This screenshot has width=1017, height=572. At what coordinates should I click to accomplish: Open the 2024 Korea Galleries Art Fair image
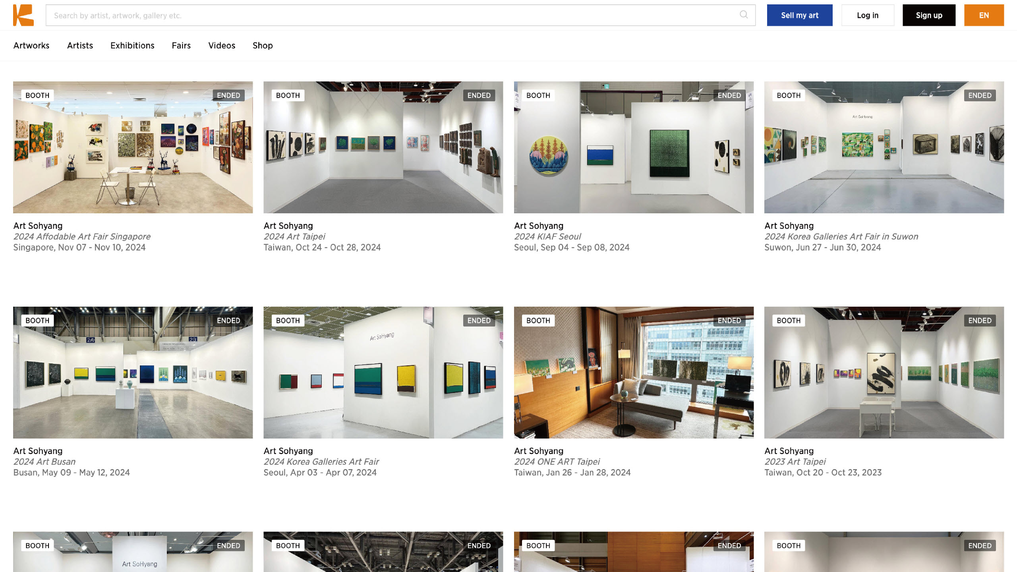[x=383, y=373]
